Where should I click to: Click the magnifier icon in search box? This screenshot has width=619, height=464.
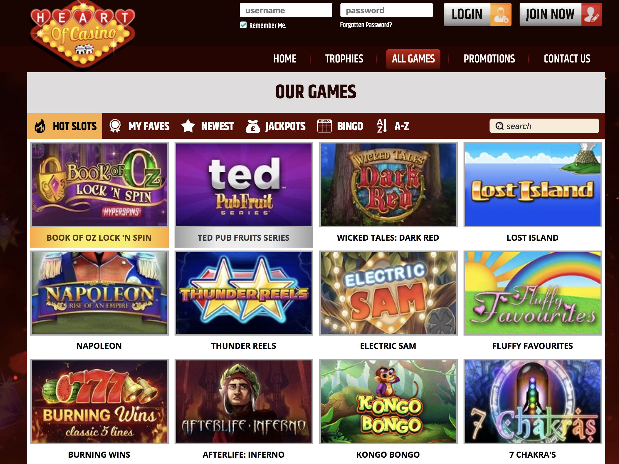click(x=499, y=126)
